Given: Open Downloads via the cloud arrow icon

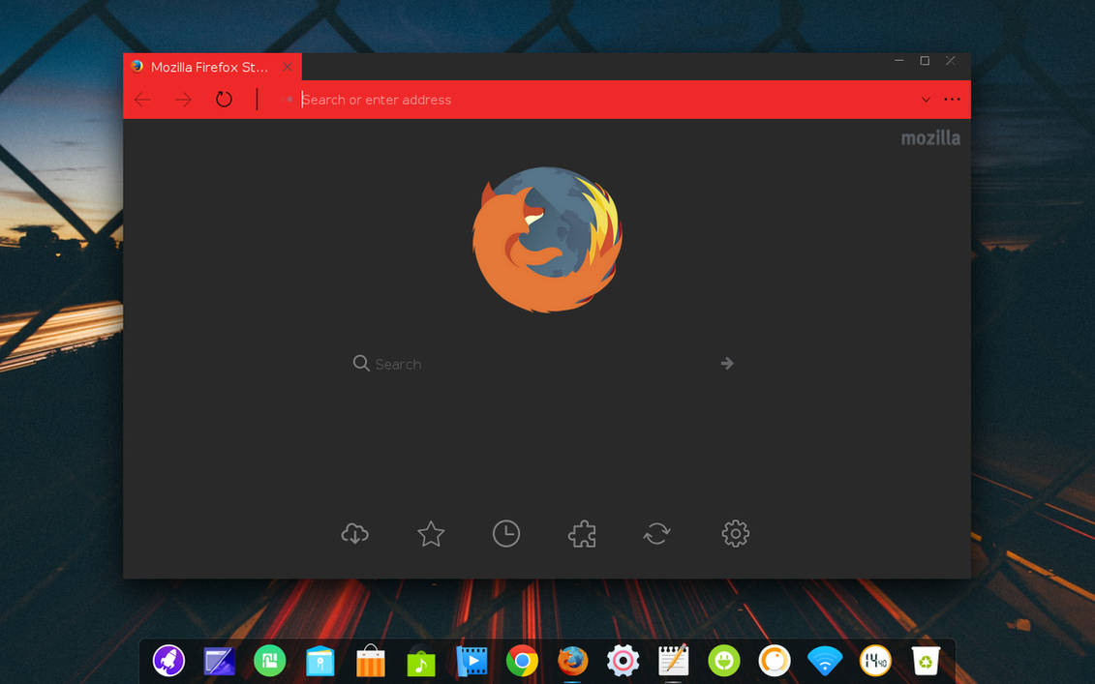Looking at the screenshot, I should coord(354,534).
